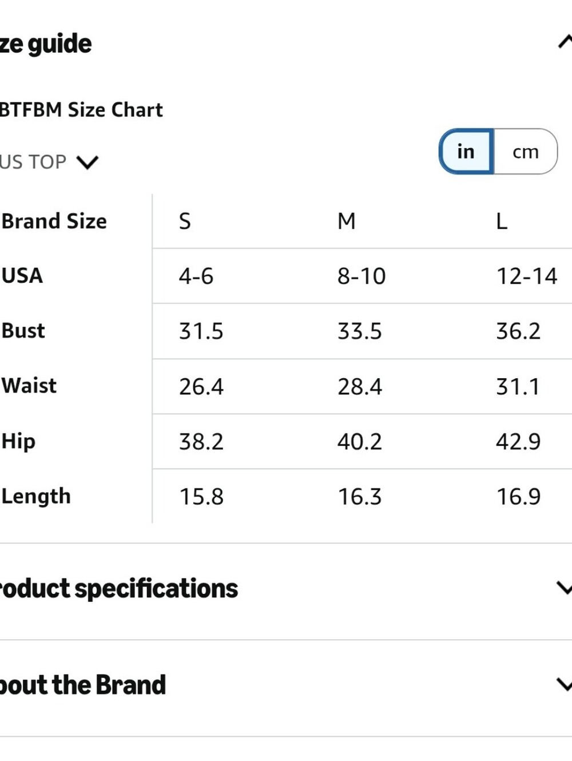This screenshot has width=572, height=761.
Task: Click the About the Brand heading text
Action: [83, 685]
